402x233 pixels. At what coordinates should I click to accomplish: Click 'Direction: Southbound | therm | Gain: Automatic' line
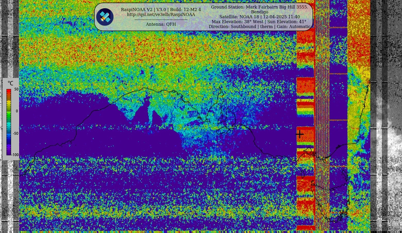point(259,26)
